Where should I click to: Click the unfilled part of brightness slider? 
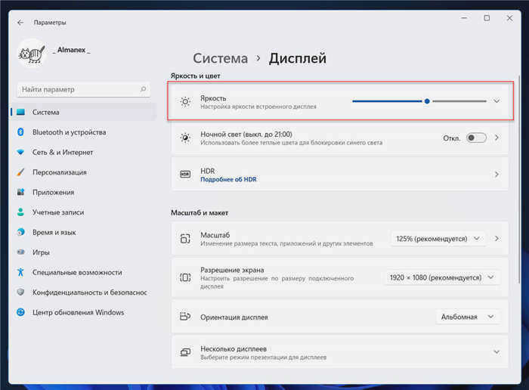(459, 101)
